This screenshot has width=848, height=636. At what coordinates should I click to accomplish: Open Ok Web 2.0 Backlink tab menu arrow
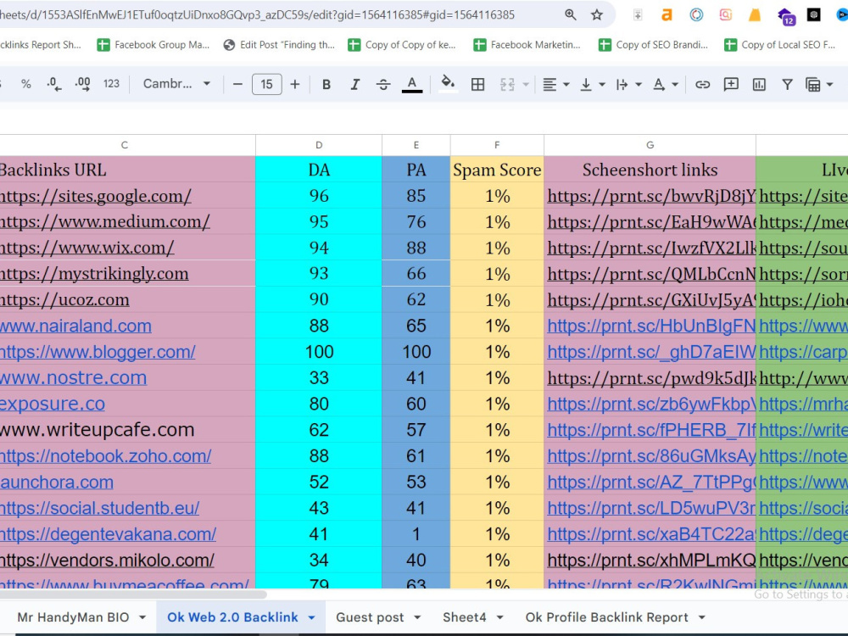point(311,617)
